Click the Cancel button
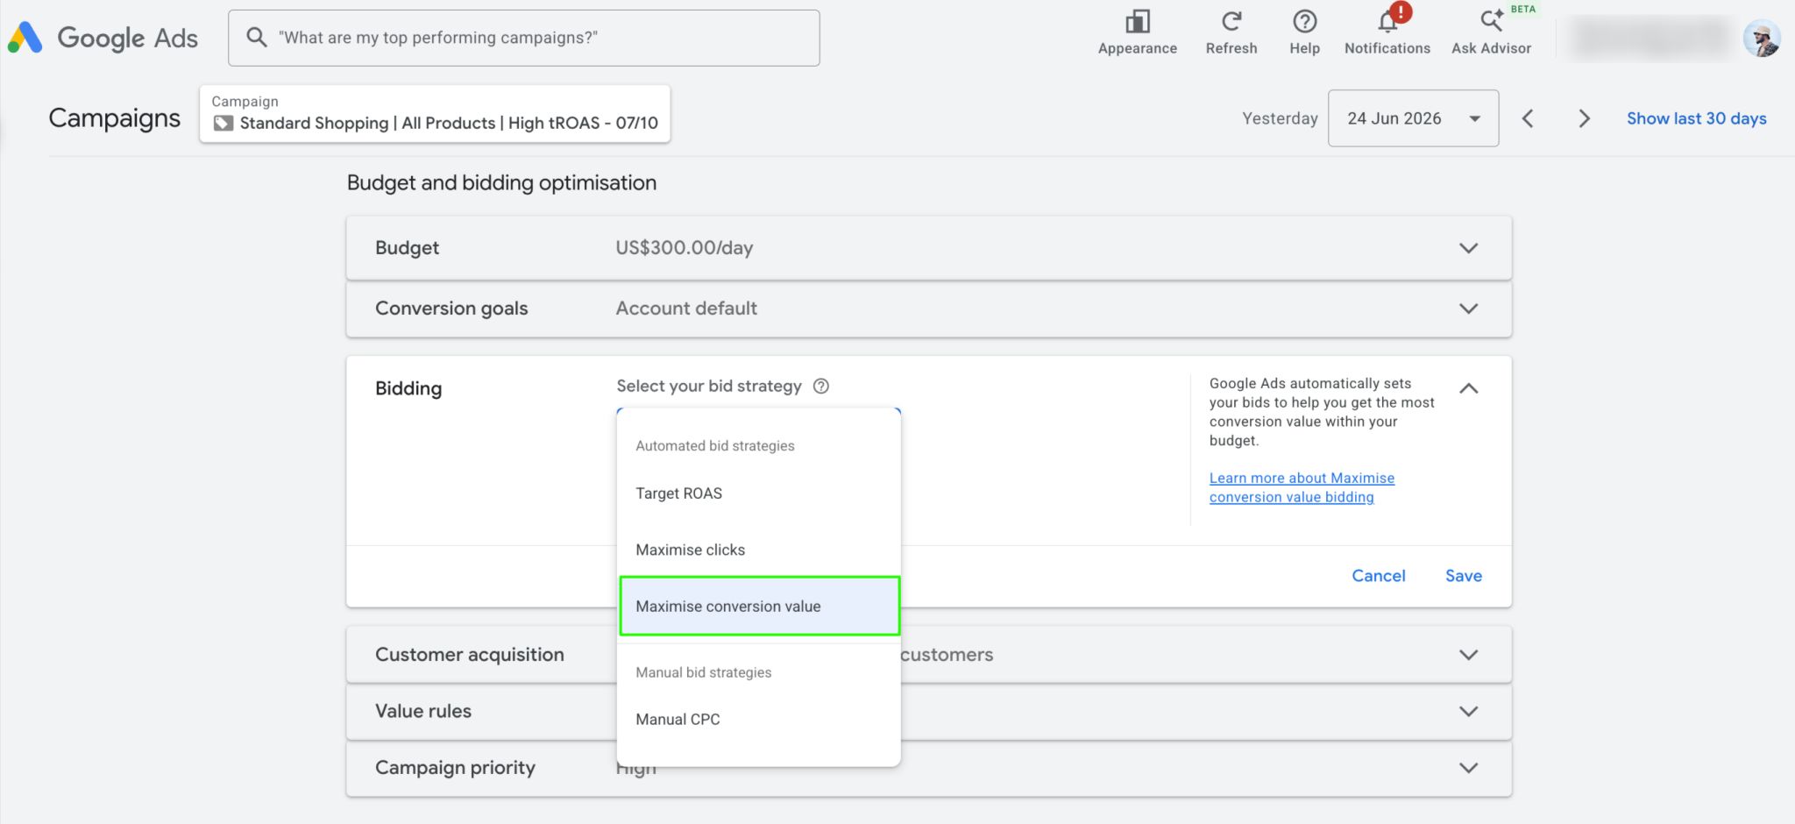 click(1378, 576)
